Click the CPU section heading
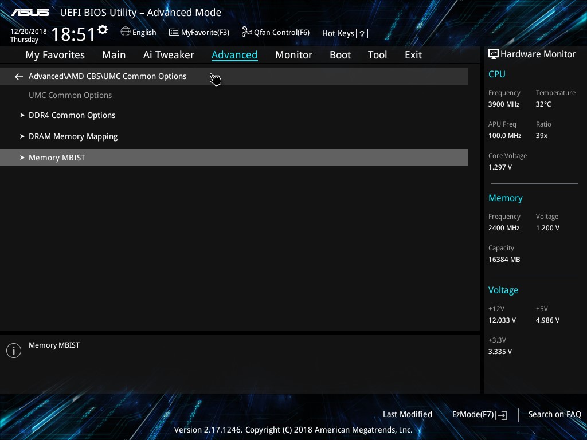 (x=497, y=74)
